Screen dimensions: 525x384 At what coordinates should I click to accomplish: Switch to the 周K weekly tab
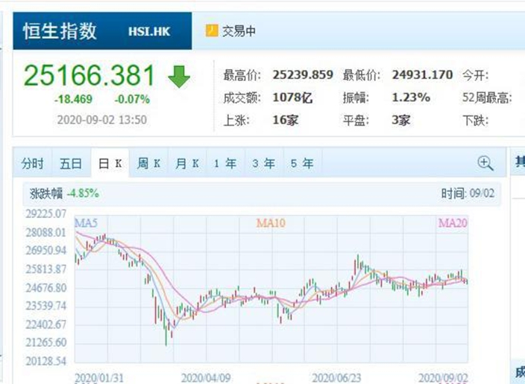[148, 164]
